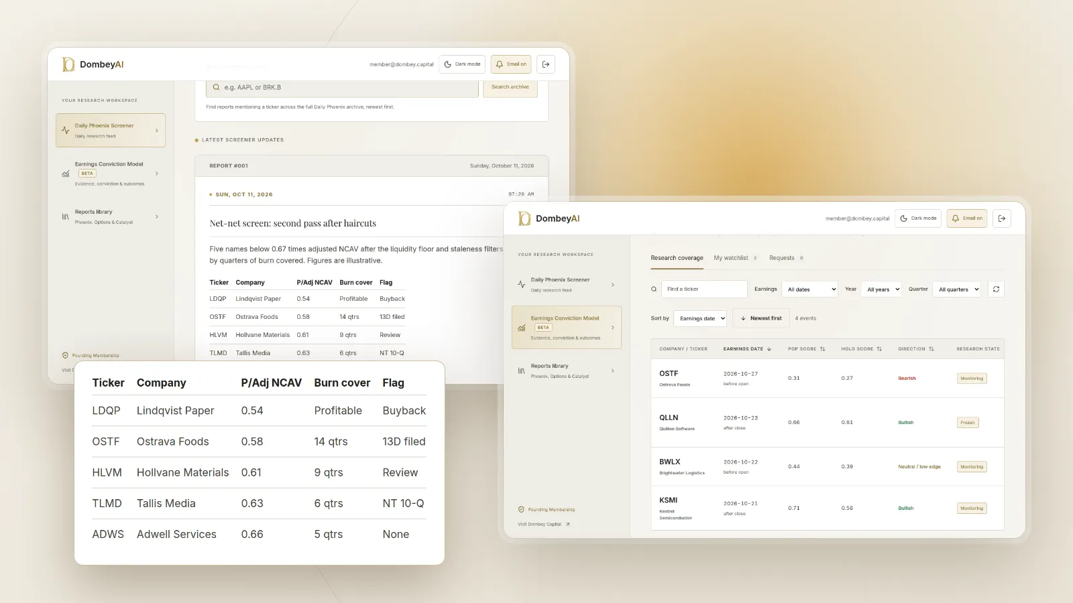Select the BWLX Brightwater Logistics ticker

670,462
